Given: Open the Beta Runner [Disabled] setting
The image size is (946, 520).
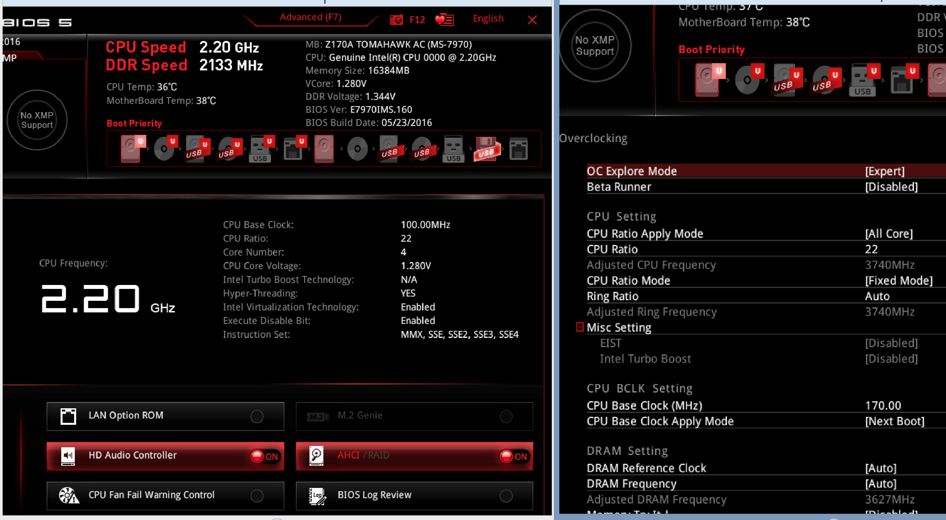Looking at the screenshot, I should [x=891, y=187].
